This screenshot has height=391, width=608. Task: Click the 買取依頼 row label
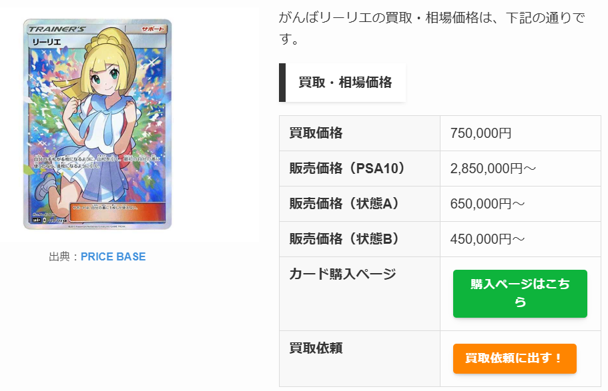(x=316, y=348)
